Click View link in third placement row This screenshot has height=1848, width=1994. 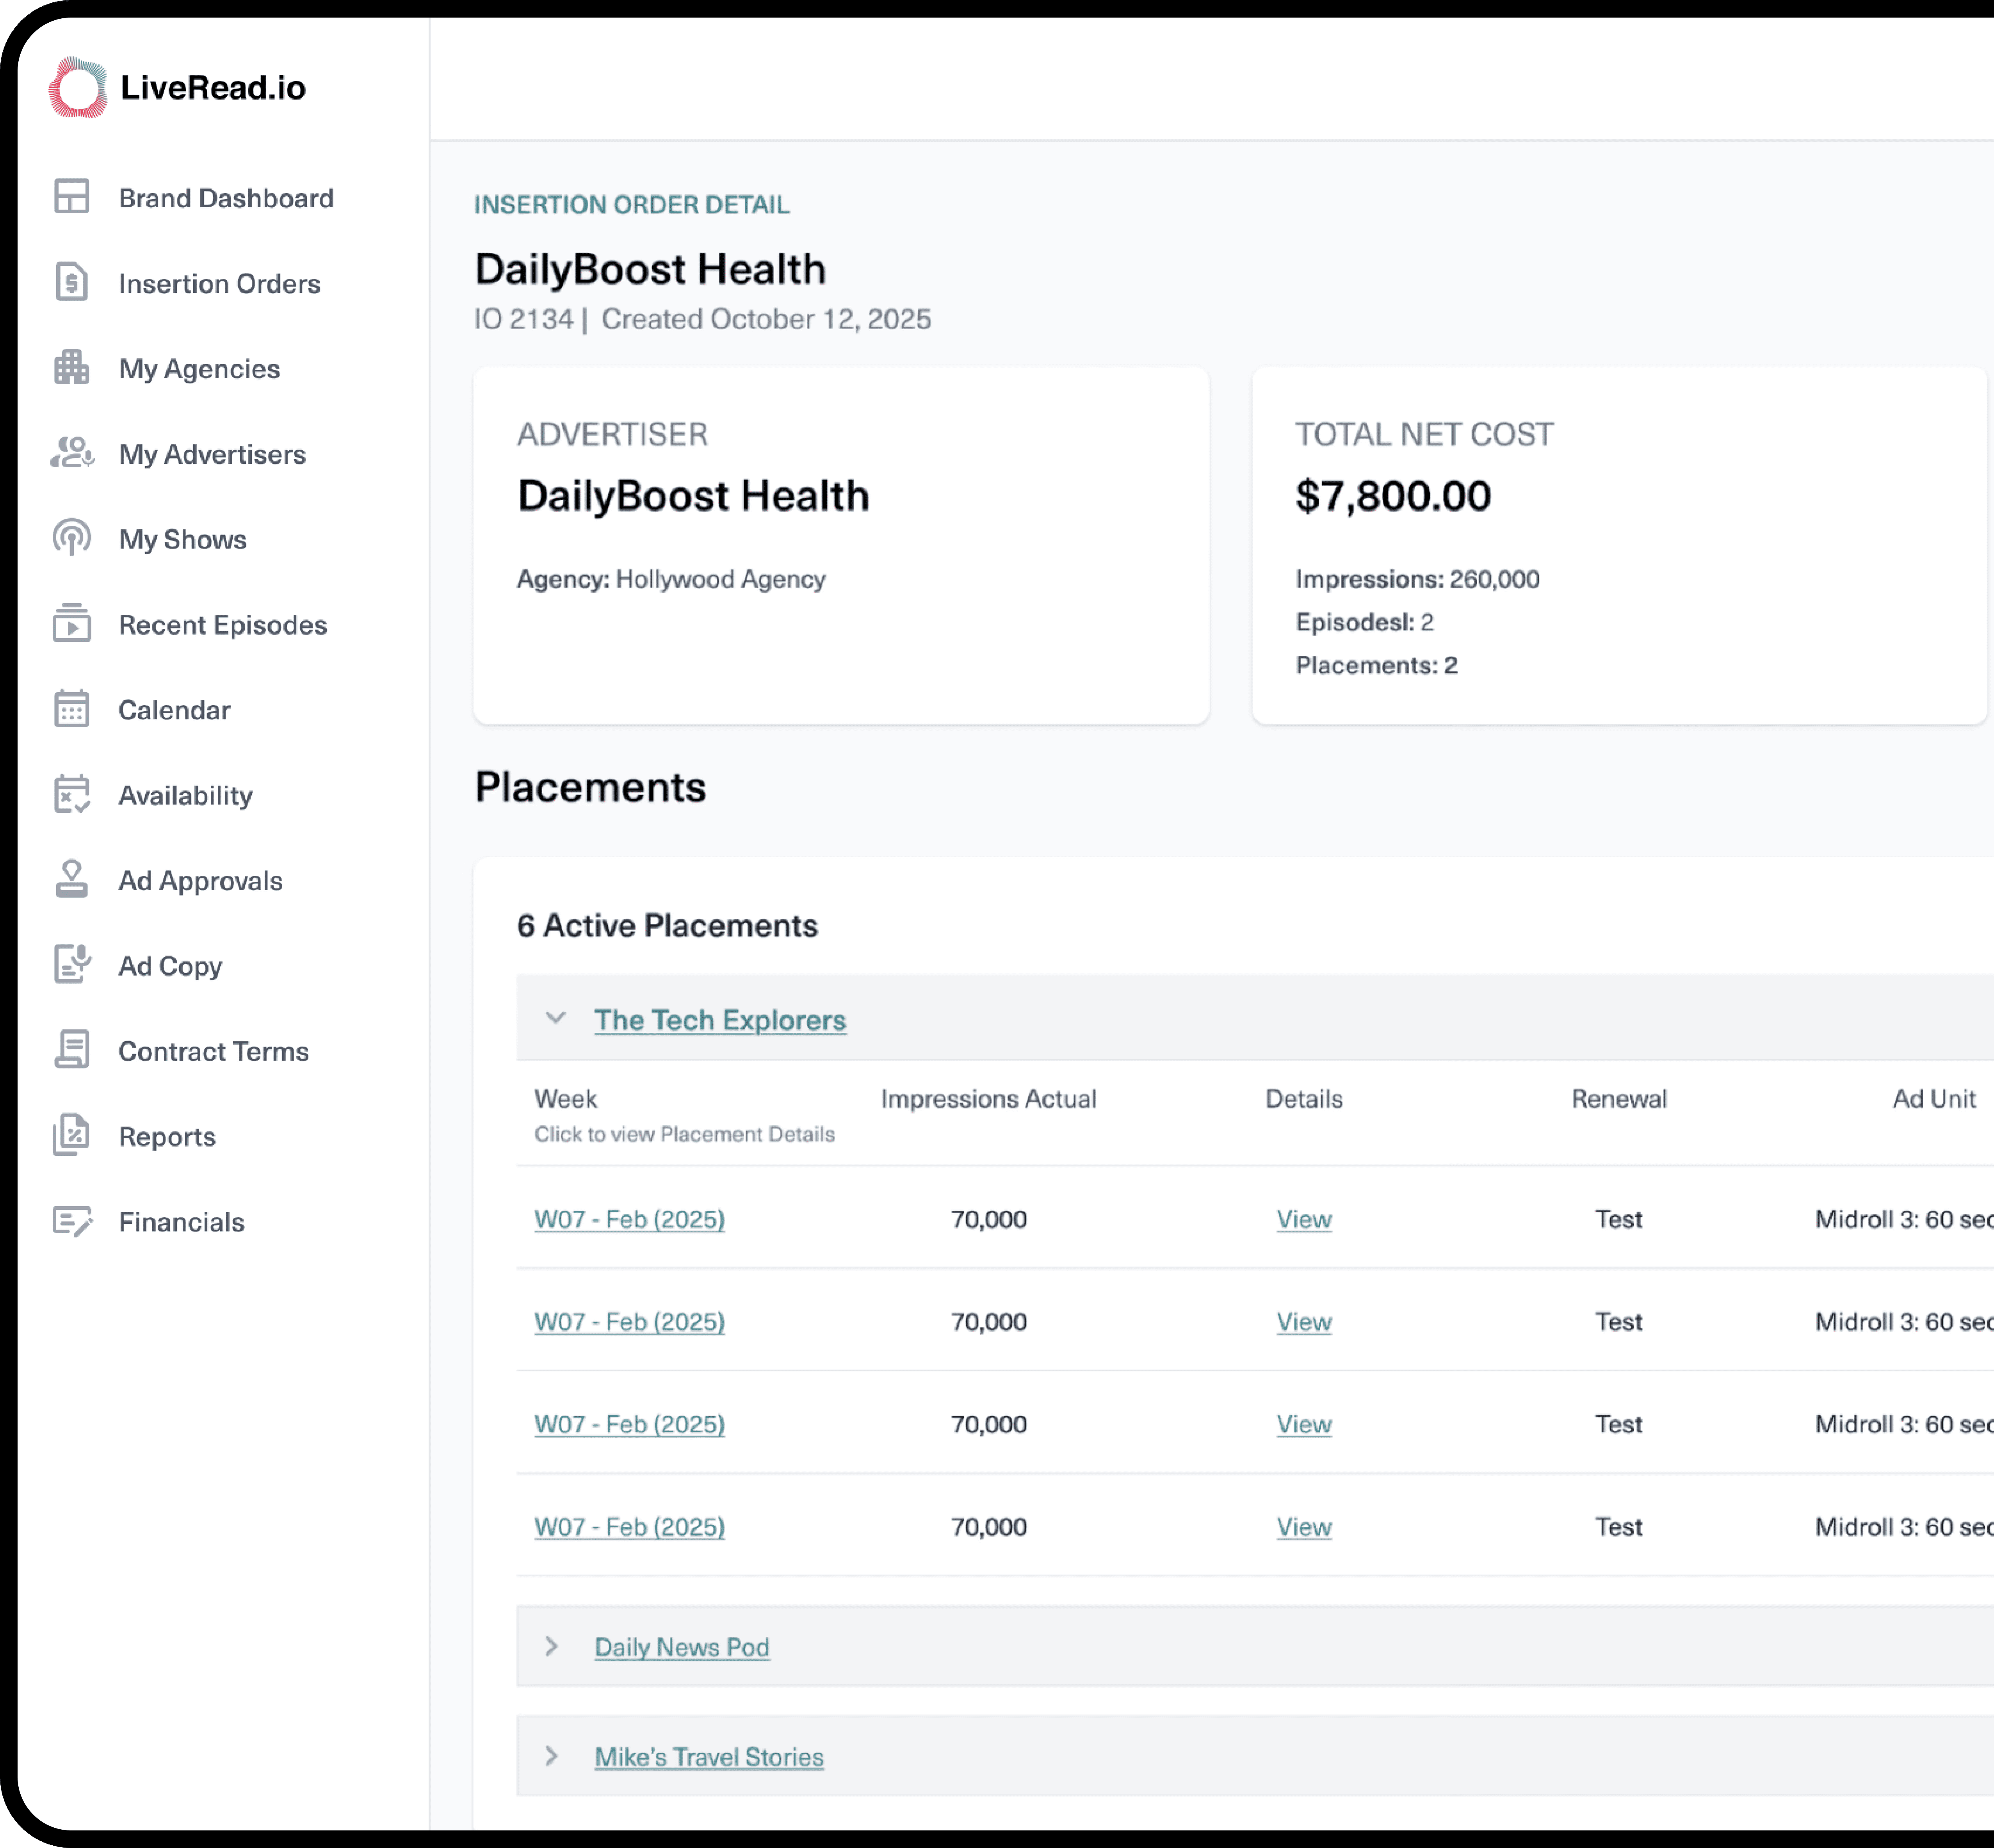[x=1304, y=1424]
